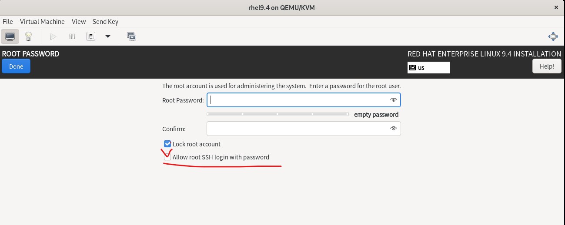Viewport: 565px width, 225px height.
Task: Open the Virtual Machine menu
Action: coord(42,21)
